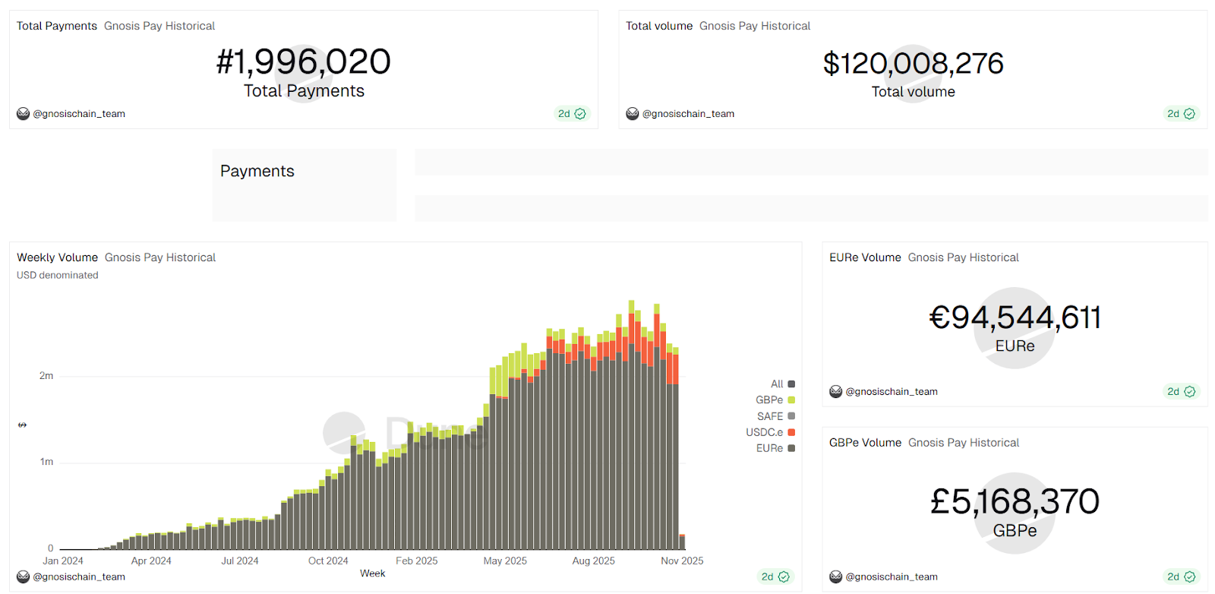Click the 2m y-axis label
The height and width of the screenshot is (594, 1215).
[x=46, y=376]
